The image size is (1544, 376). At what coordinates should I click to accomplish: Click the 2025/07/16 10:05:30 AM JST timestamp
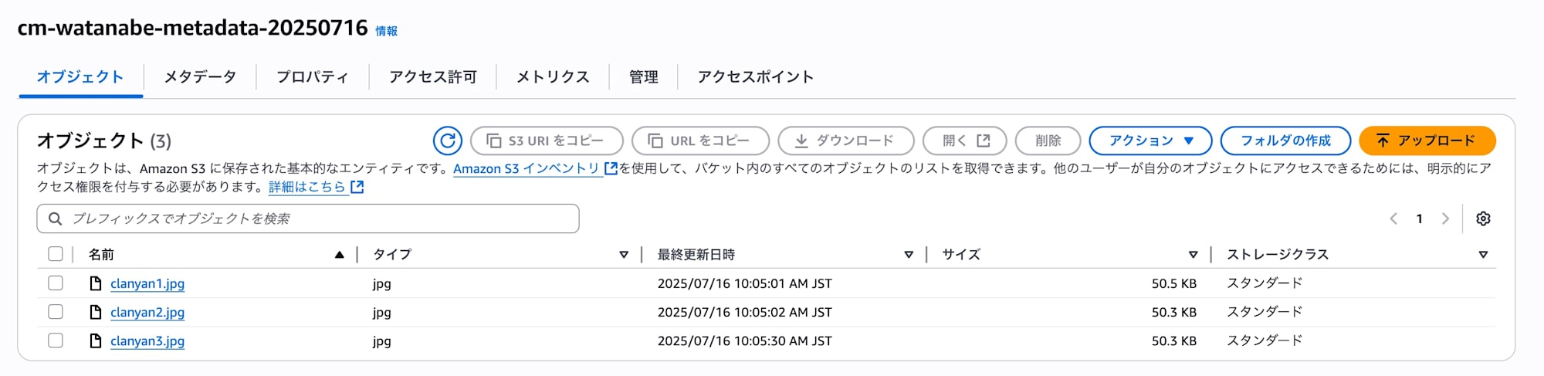744,340
